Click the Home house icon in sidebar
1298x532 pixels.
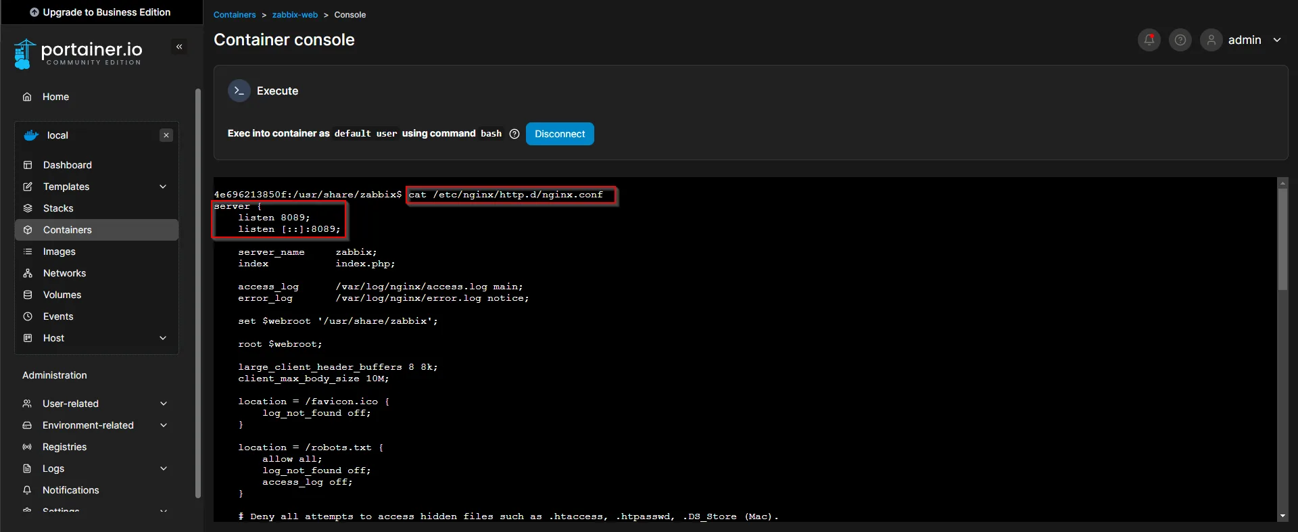[27, 97]
